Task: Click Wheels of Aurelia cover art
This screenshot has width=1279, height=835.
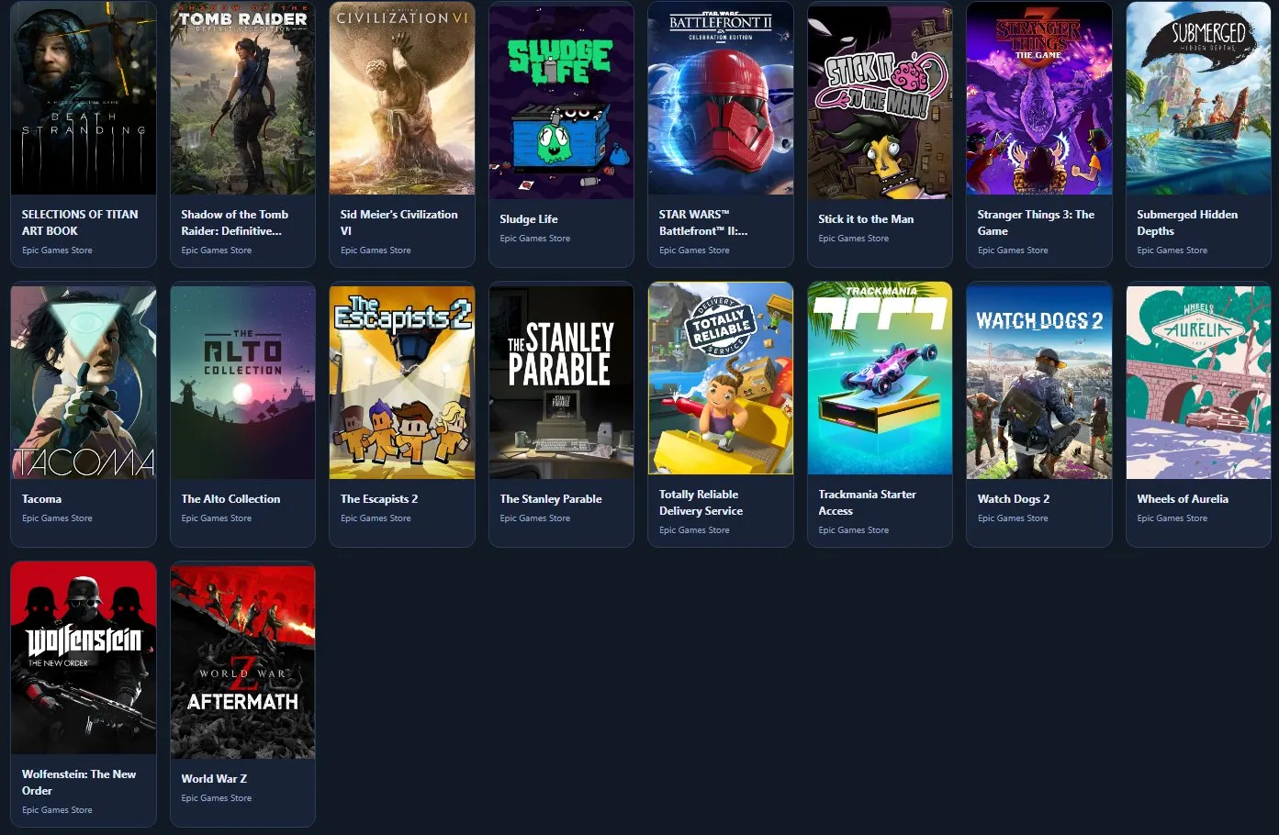Action: [1199, 381]
